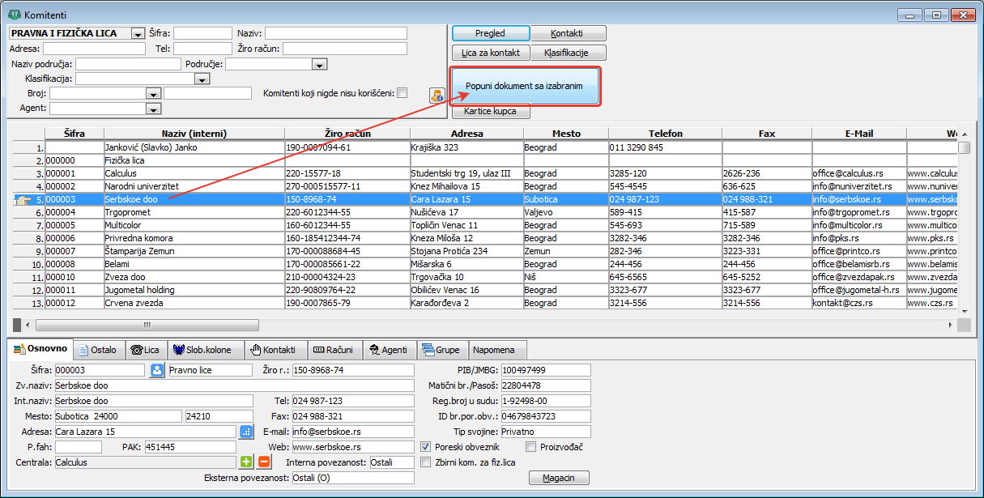Switch to Slob.kolone tab

pyautogui.click(x=204, y=351)
